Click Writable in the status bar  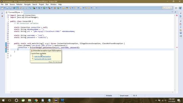tap(109, 96)
